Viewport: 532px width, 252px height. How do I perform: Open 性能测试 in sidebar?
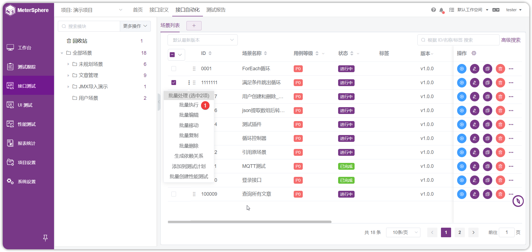click(x=28, y=124)
